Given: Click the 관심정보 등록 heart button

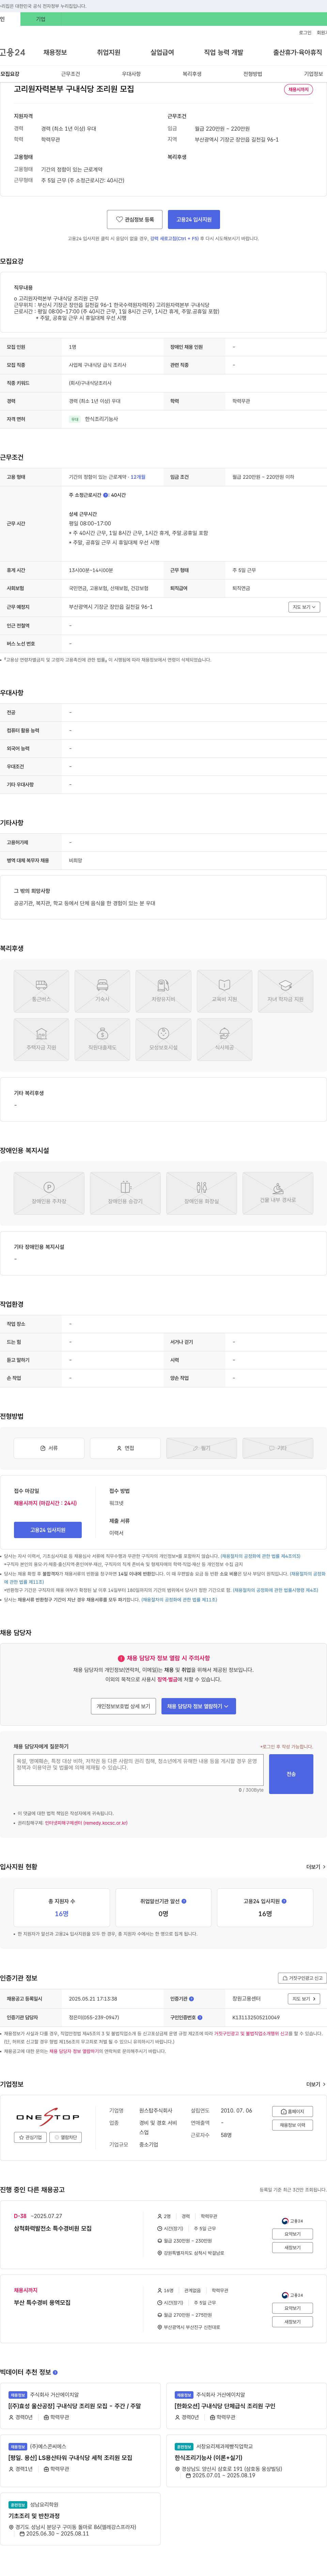Looking at the screenshot, I should tap(135, 219).
